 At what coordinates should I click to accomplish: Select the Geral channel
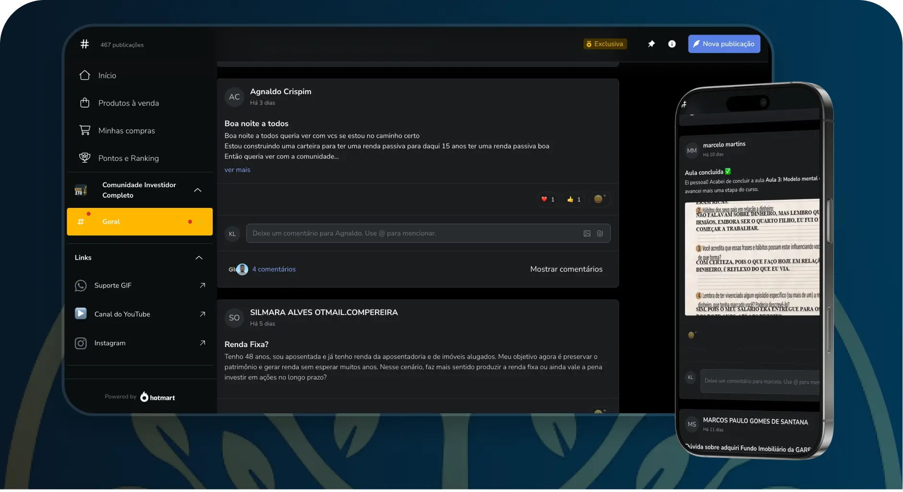(x=140, y=222)
